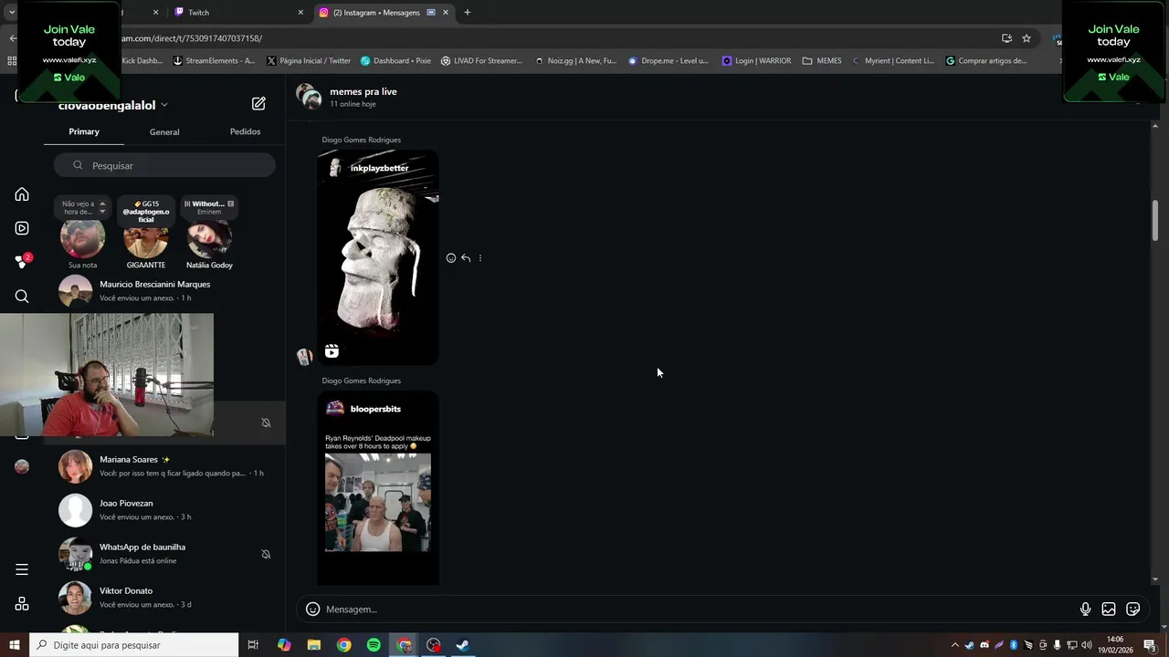Open the sidebar hamburger More menu
Screen dimensions: 1169x657
pyautogui.click(x=22, y=569)
